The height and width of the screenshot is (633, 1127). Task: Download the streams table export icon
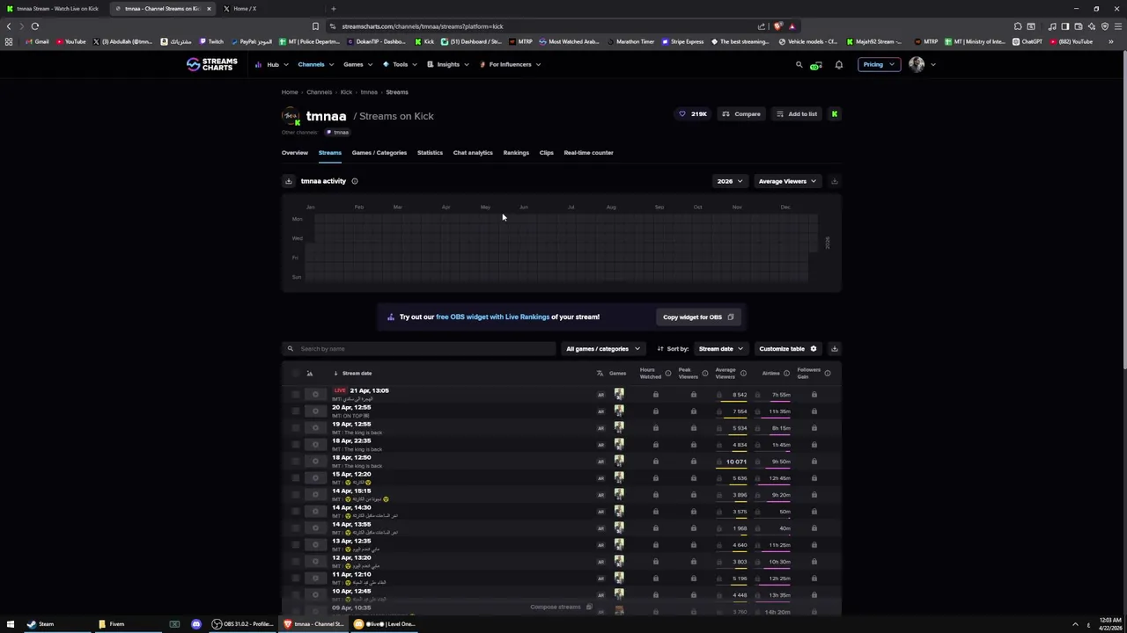(x=834, y=349)
